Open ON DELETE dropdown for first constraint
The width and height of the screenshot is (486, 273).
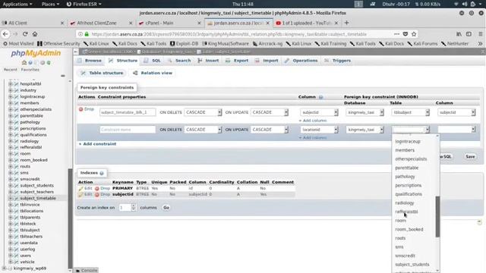click(203, 112)
